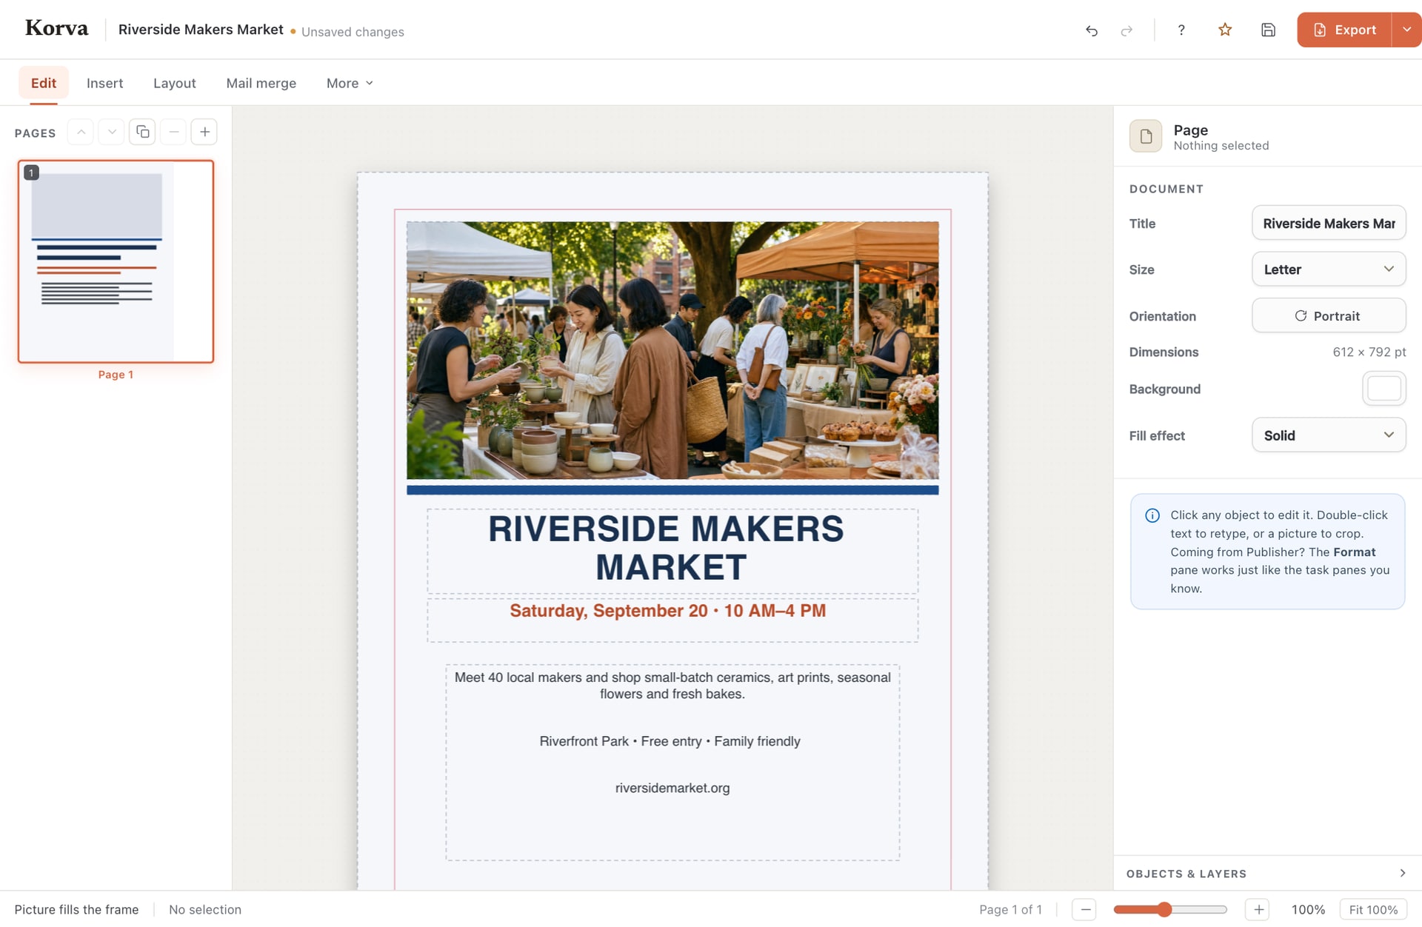Open Export options dropdown arrow

point(1406,30)
